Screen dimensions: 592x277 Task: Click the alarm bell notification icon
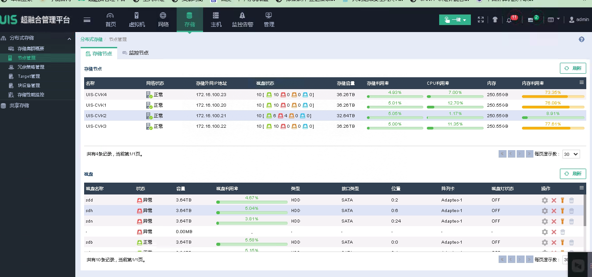(510, 20)
